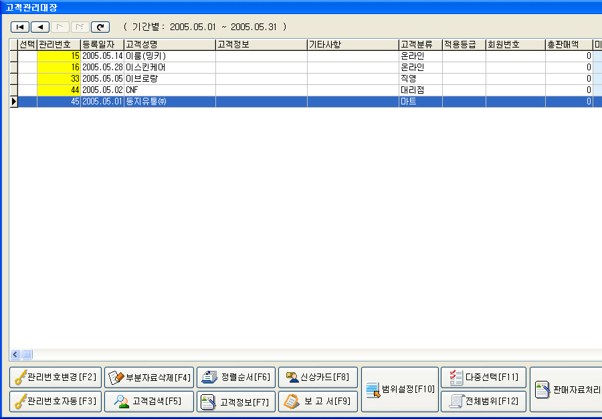Click 관리번호변경[F2] button
The height and width of the screenshot is (419, 602).
56,378
